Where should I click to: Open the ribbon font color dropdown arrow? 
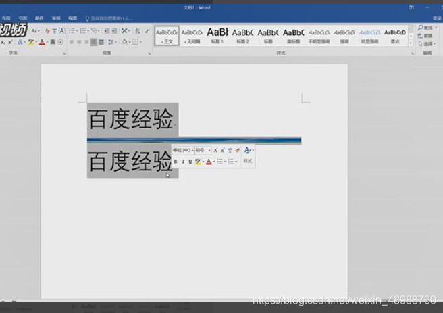(47, 42)
